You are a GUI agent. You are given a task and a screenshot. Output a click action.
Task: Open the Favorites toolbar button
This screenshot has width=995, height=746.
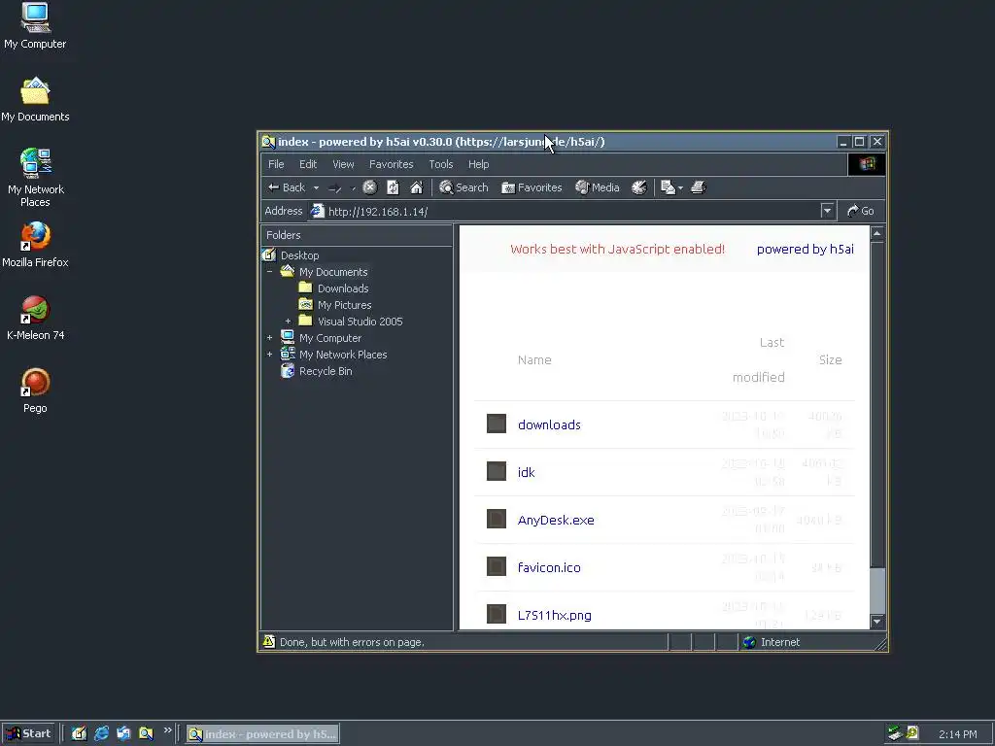coord(532,187)
